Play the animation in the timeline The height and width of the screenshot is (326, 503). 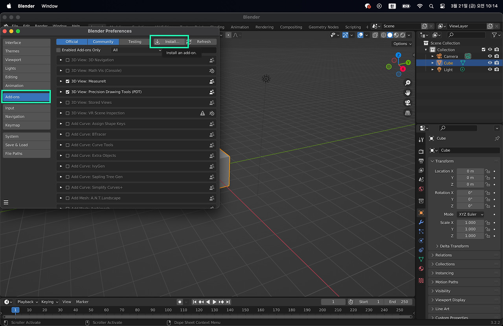[x=215, y=302]
